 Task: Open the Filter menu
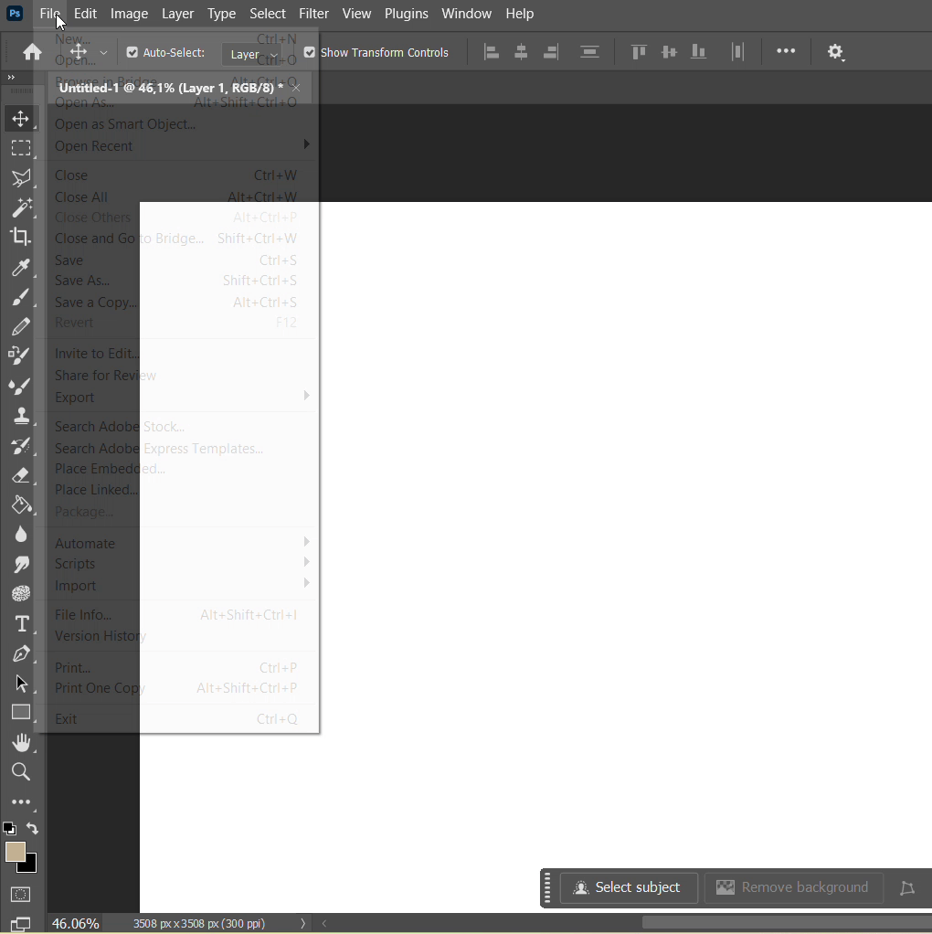pyautogui.click(x=313, y=13)
